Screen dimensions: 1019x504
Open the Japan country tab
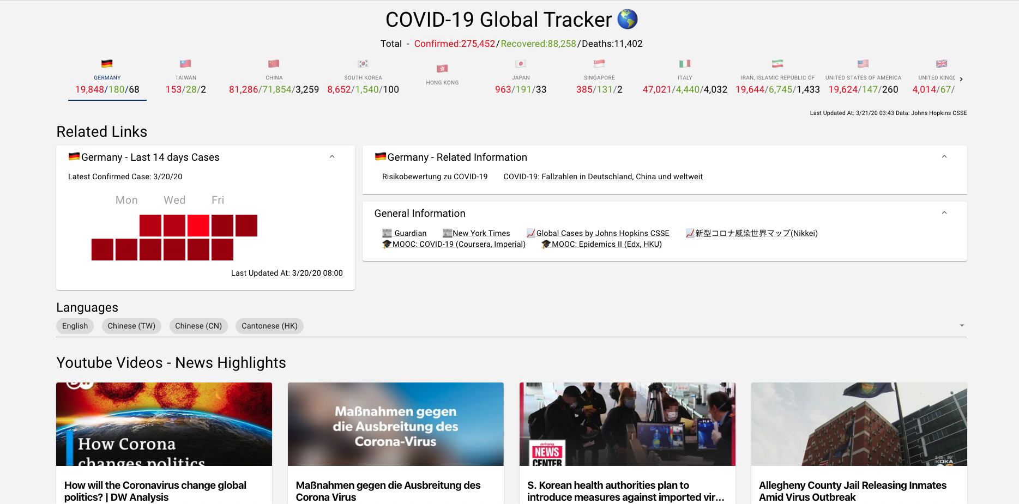point(521,78)
